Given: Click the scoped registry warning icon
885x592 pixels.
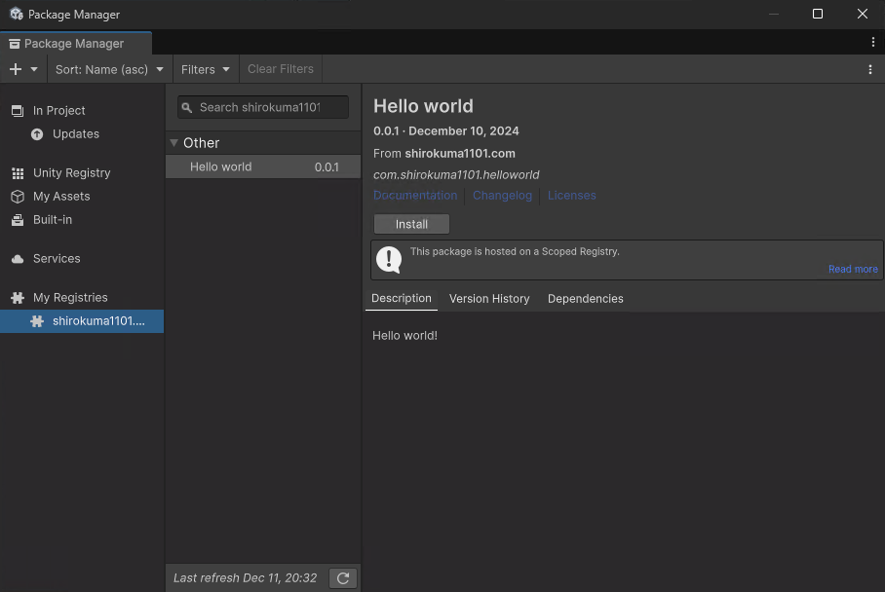Looking at the screenshot, I should tap(389, 260).
